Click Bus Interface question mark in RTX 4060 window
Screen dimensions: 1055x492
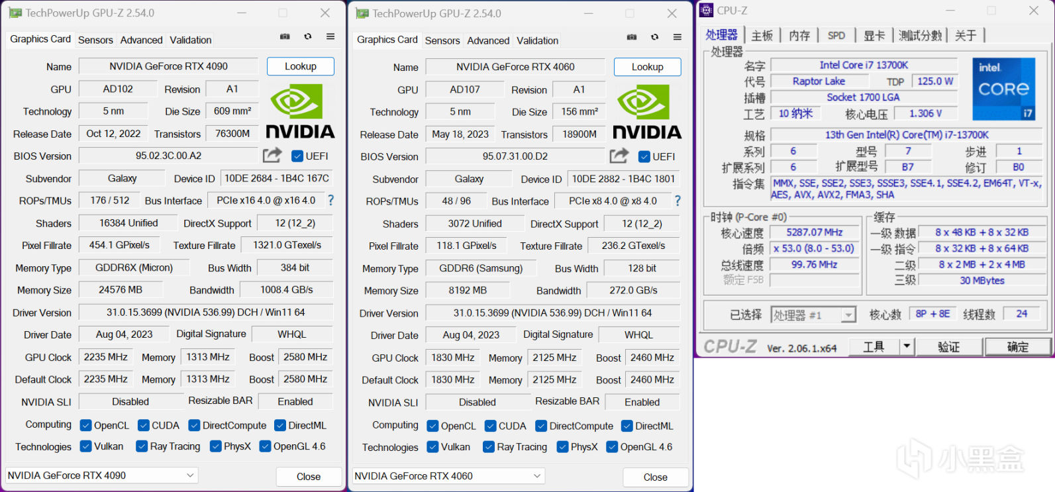pos(678,201)
